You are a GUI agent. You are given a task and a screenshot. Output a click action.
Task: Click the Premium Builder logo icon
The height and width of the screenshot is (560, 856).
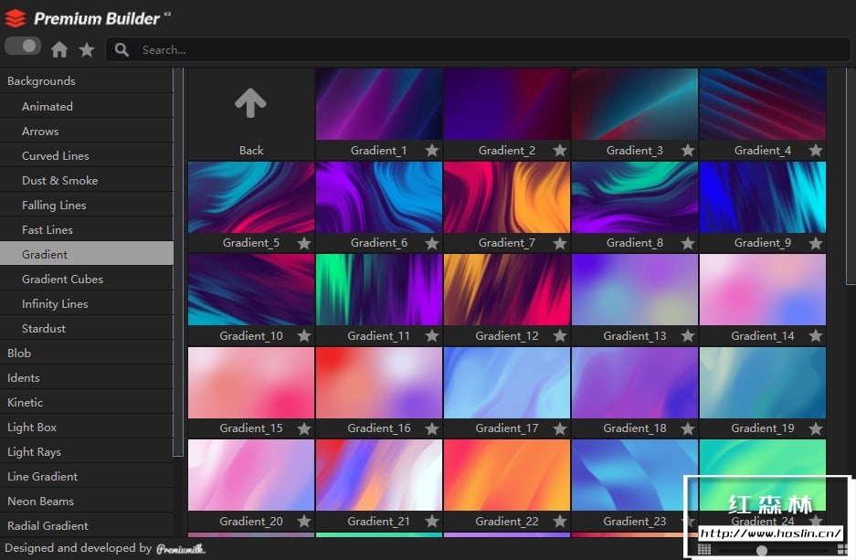pyautogui.click(x=15, y=17)
